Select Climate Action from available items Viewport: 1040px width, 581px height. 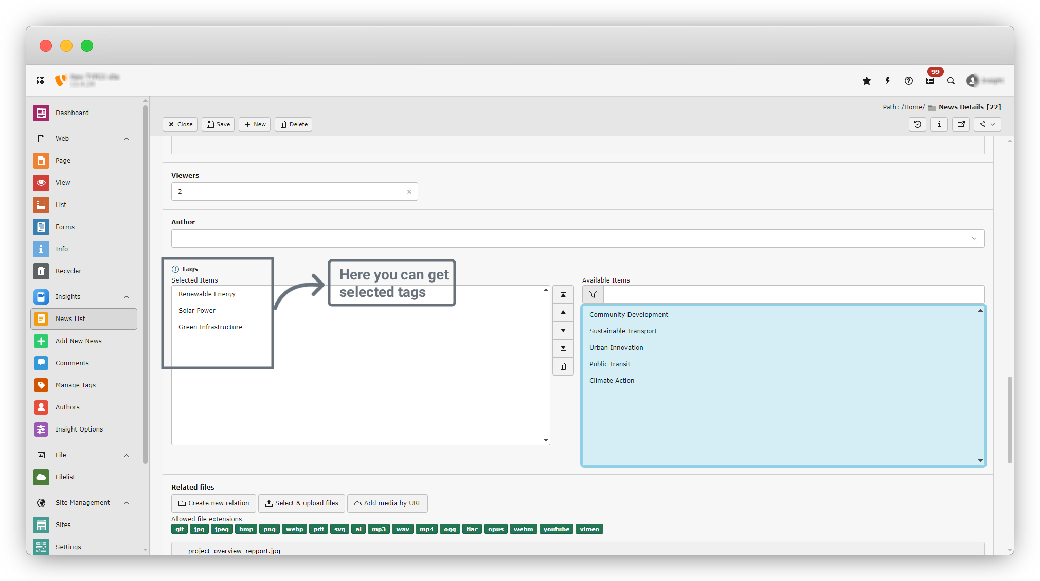(612, 380)
